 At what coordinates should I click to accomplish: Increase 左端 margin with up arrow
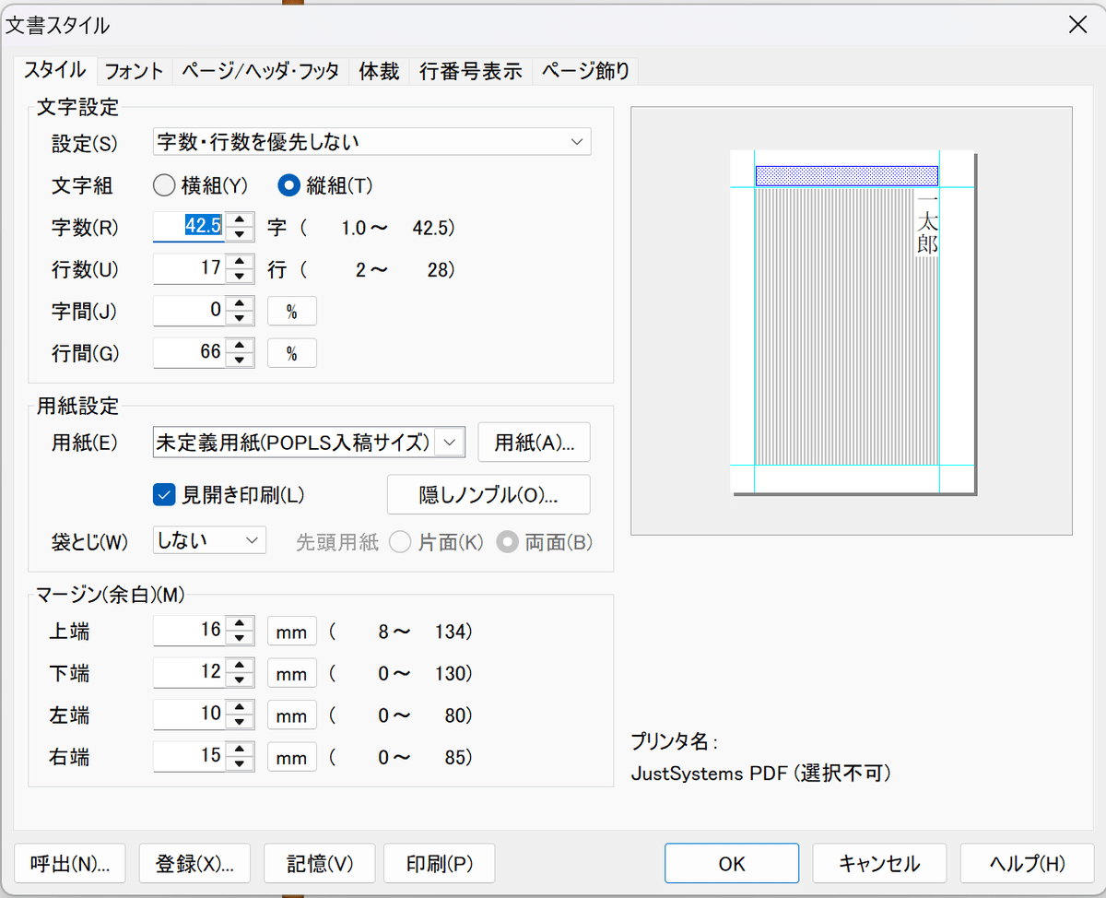coord(240,708)
